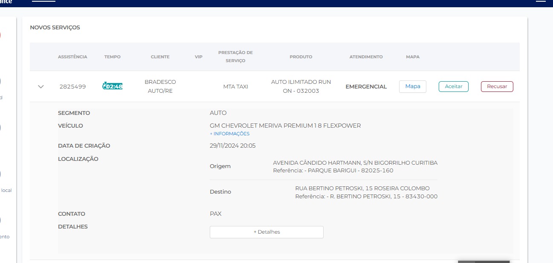Select the PRESTAÇÃO DE SERVIÇO column header
This screenshot has width=553, height=263.
click(x=235, y=57)
